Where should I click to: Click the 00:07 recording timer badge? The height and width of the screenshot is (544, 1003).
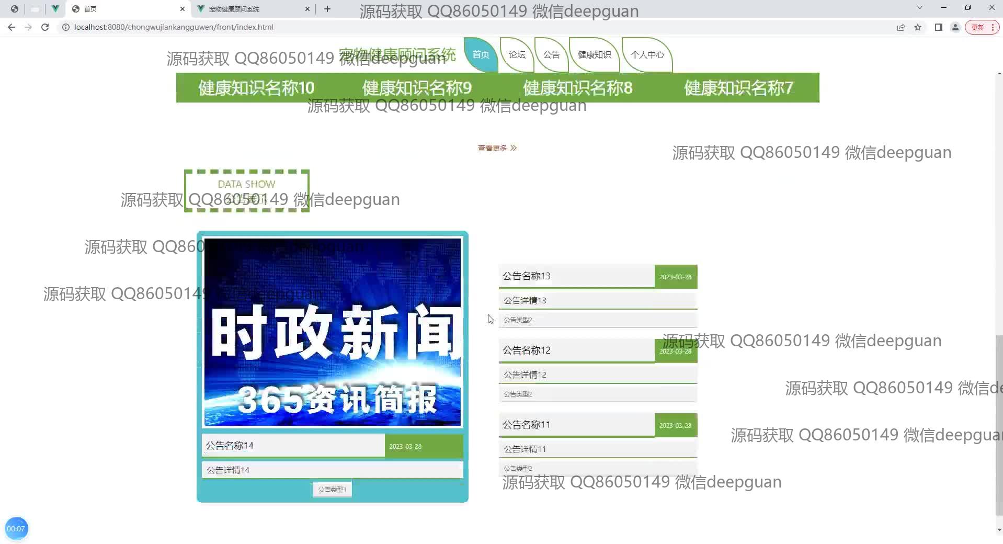pyautogui.click(x=16, y=529)
